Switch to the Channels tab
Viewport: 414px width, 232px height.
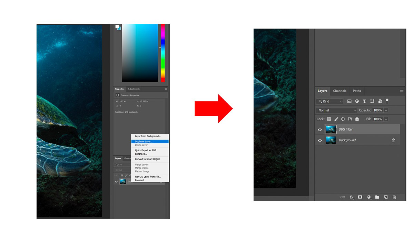tap(340, 90)
